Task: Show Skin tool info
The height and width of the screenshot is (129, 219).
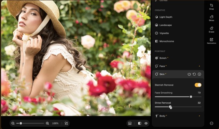Action: point(199,74)
